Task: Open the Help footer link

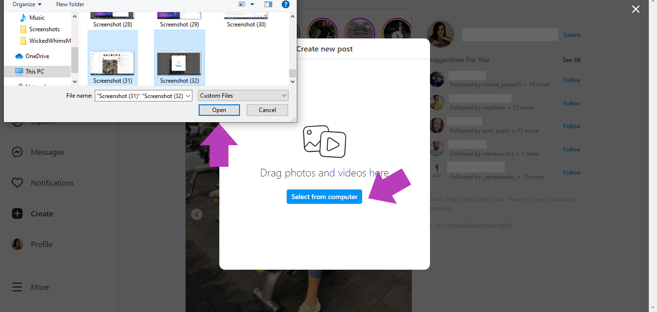Action: click(453, 200)
